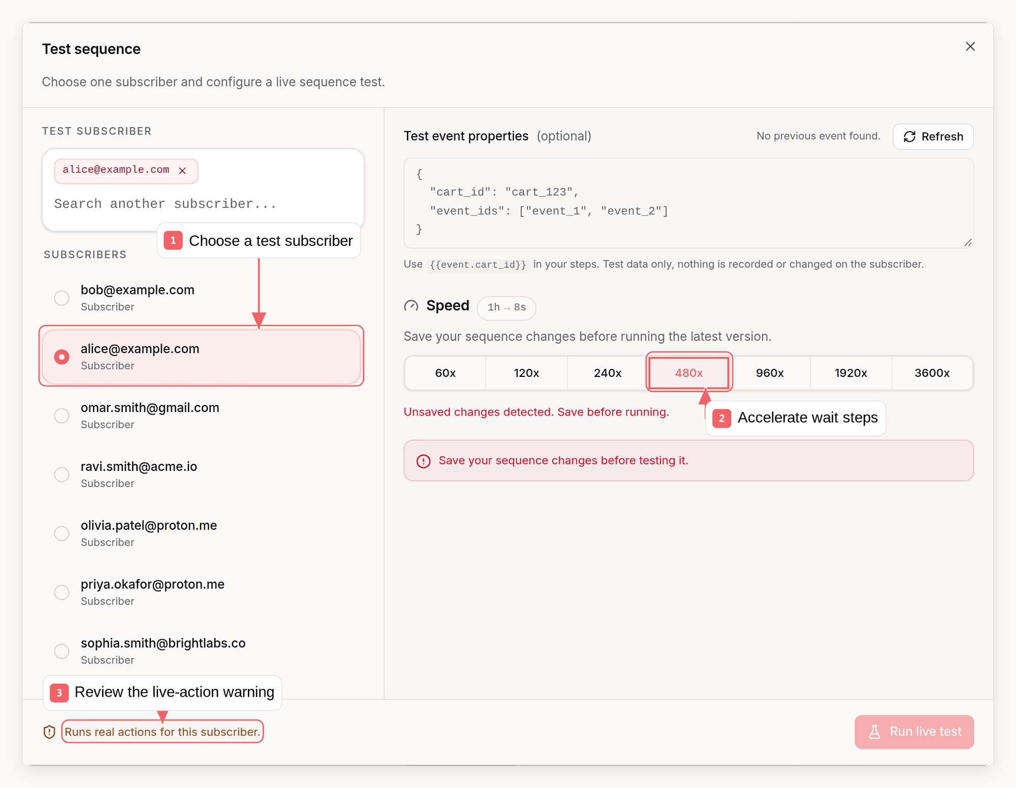Viewport: 1016px width, 788px height.
Task: Click the 'Save your sequence changes before testing it.' alert
Action: [x=688, y=461]
